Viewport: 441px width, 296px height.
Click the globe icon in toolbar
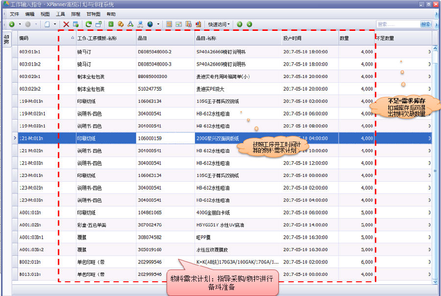[x=150, y=24]
